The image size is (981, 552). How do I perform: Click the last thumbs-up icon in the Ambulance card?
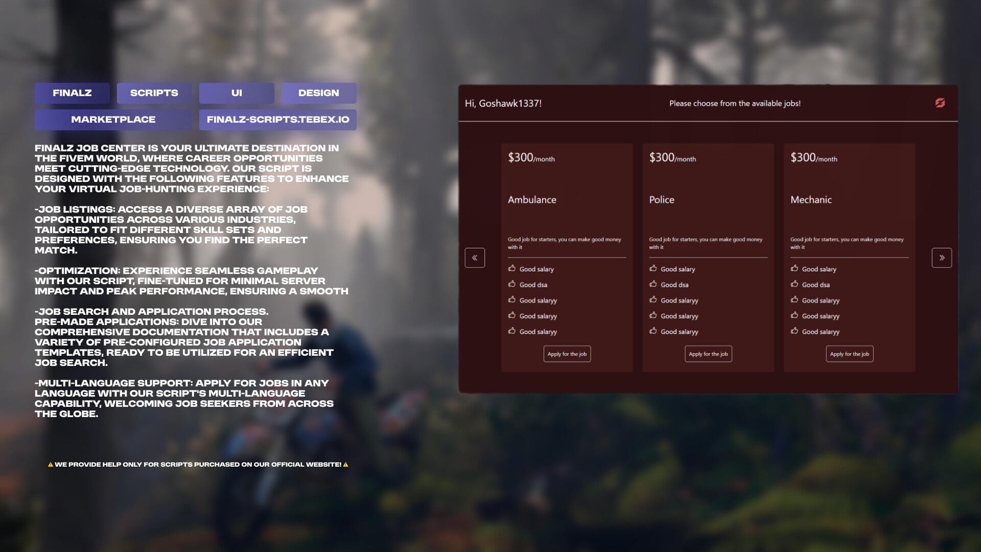point(512,331)
